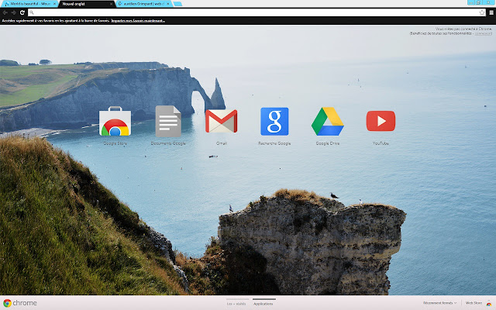Reload the page with refresh icon
The height and width of the screenshot is (310, 496).
(x=22, y=12)
